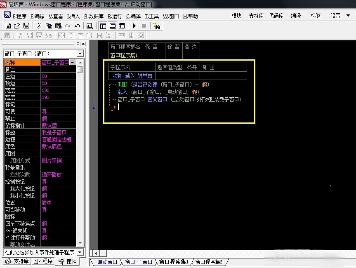Open the T.工具 menu
Screen dimensions: 356x268
click(x=152, y=16)
